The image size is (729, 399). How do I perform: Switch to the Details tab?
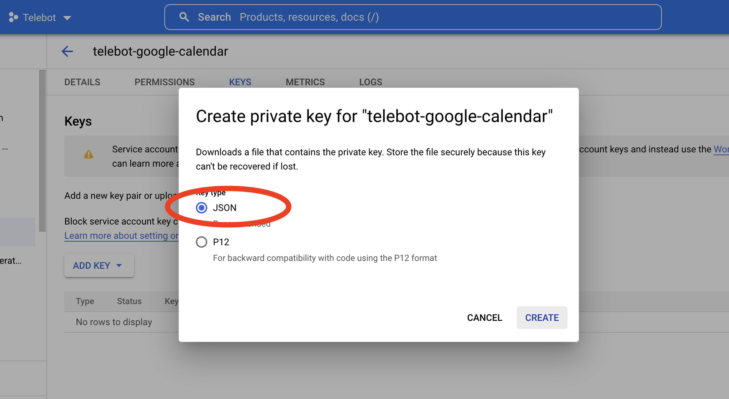pos(82,82)
